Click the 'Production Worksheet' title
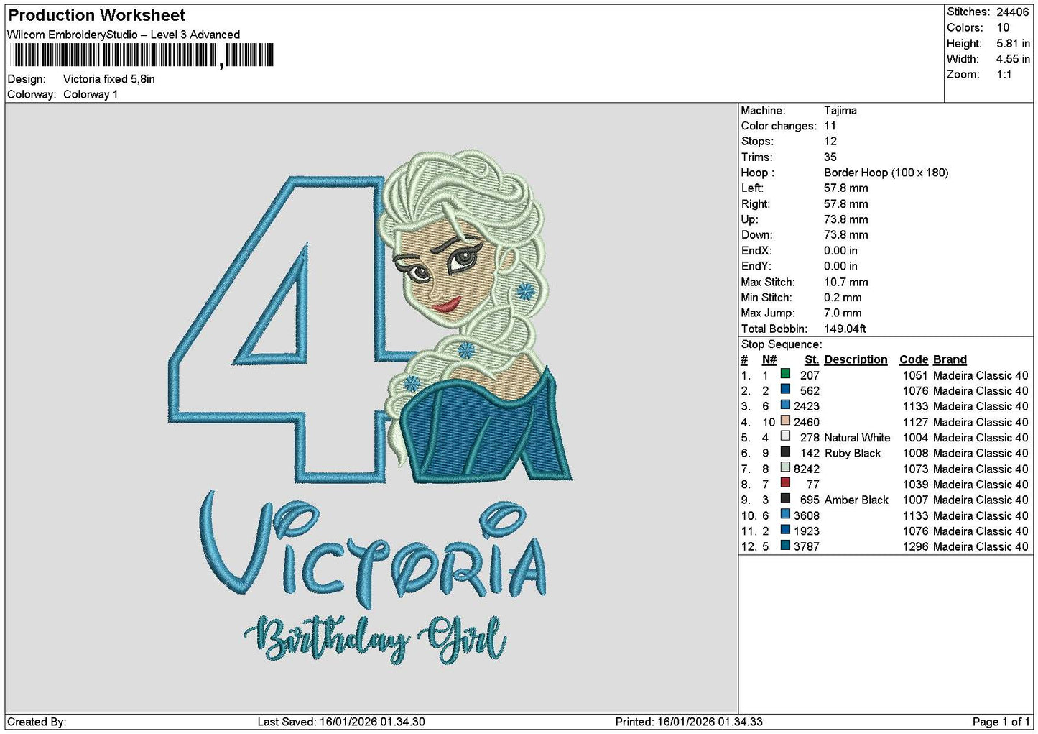The width and height of the screenshot is (1038, 734). pyautogui.click(x=97, y=15)
